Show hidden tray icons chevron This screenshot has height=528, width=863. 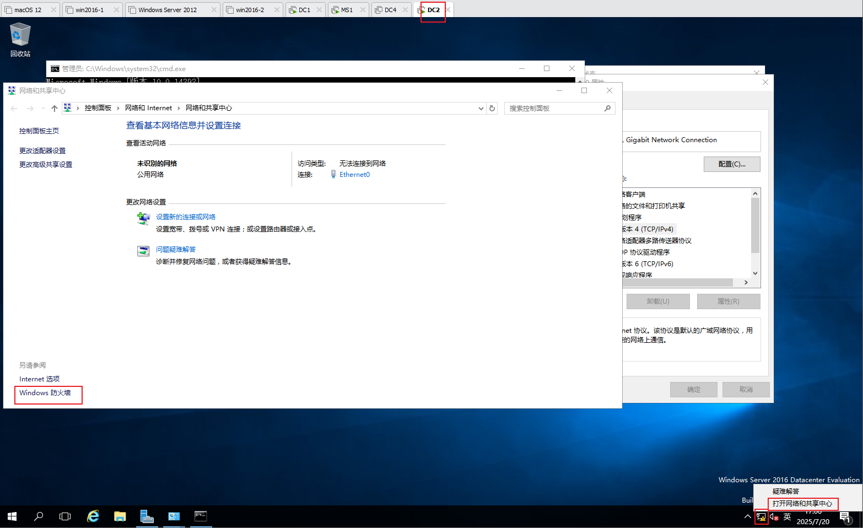pyautogui.click(x=747, y=517)
